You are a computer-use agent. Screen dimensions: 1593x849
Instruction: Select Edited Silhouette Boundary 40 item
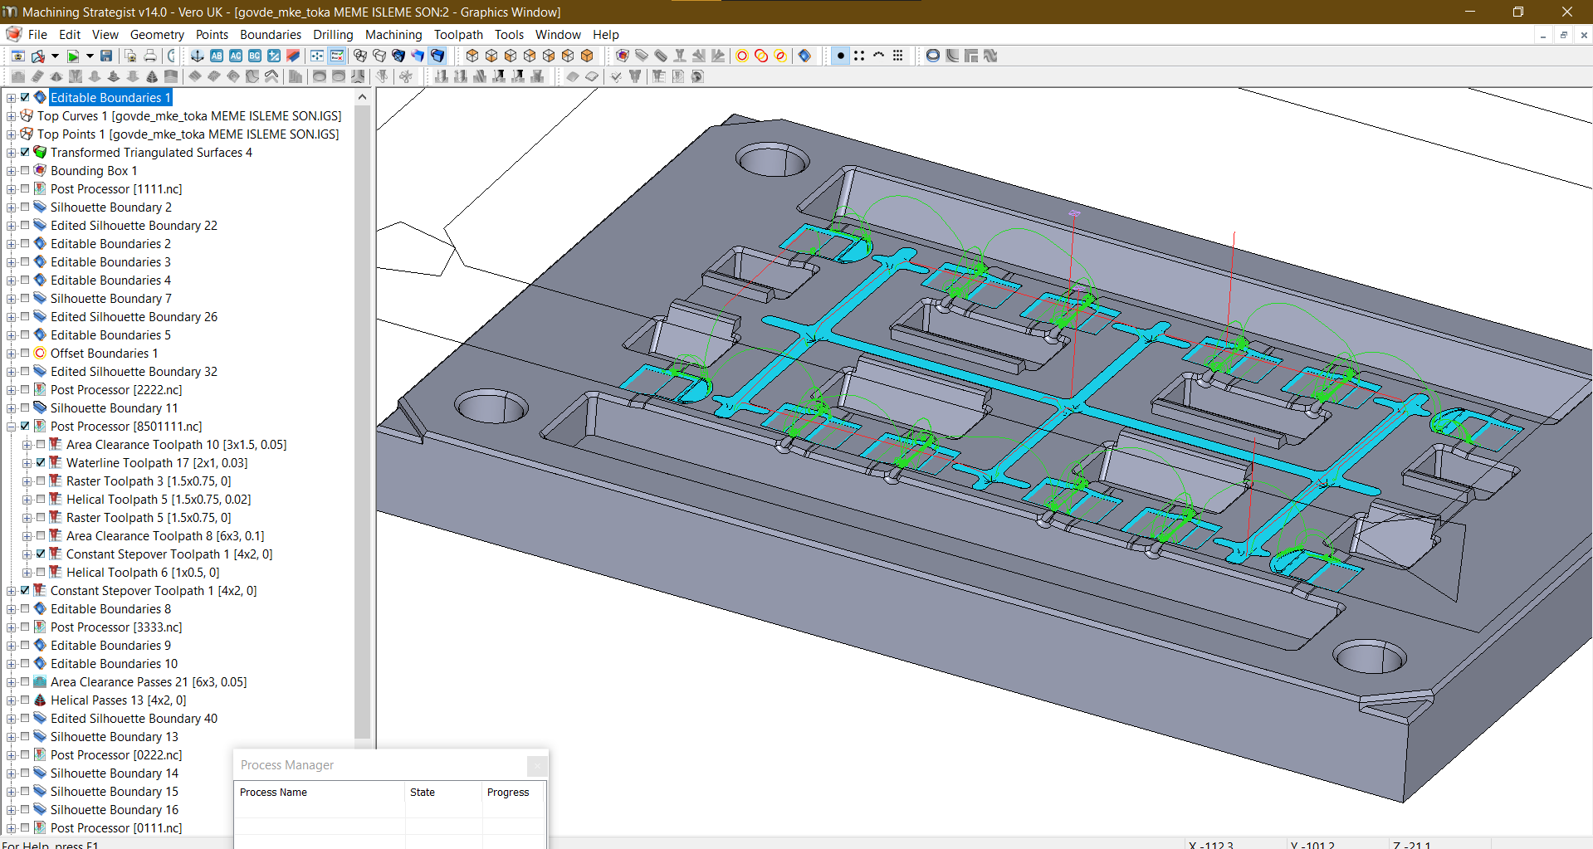[134, 718]
